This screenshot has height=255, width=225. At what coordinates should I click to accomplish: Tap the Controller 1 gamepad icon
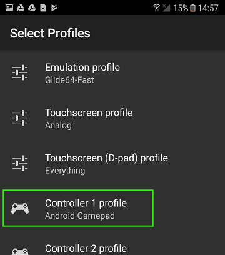pyautogui.click(x=20, y=208)
